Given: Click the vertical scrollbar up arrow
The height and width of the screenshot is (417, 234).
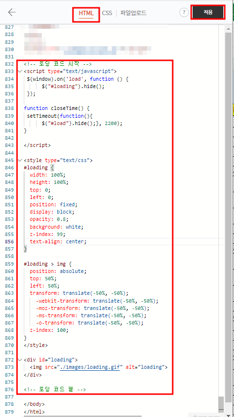Looking at the screenshot, I should tap(228, 28).
